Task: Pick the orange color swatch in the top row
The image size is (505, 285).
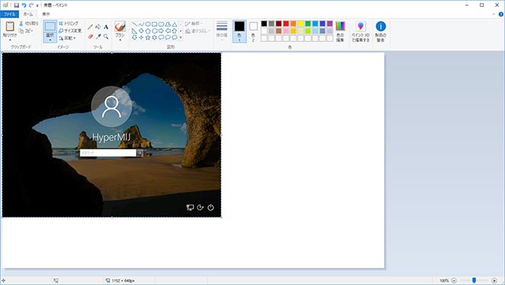Action: tap(293, 24)
